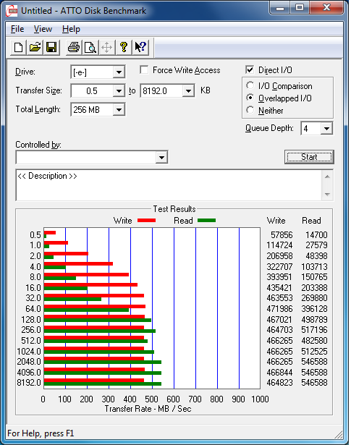351x445 pixels.
Task: Open the Total Length 256 MB dropdown
Action: [x=119, y=109]
